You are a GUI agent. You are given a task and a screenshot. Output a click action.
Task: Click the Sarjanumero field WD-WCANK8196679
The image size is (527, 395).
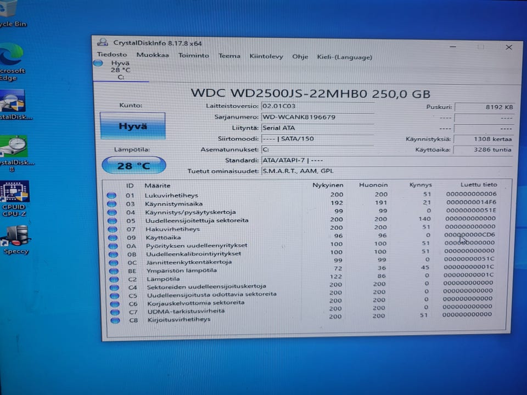(318, 117)
